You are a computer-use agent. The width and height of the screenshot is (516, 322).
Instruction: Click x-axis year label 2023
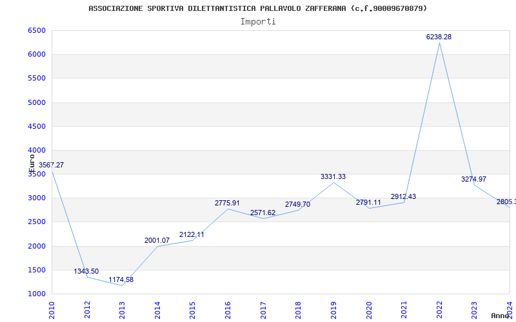click(474, 310)
